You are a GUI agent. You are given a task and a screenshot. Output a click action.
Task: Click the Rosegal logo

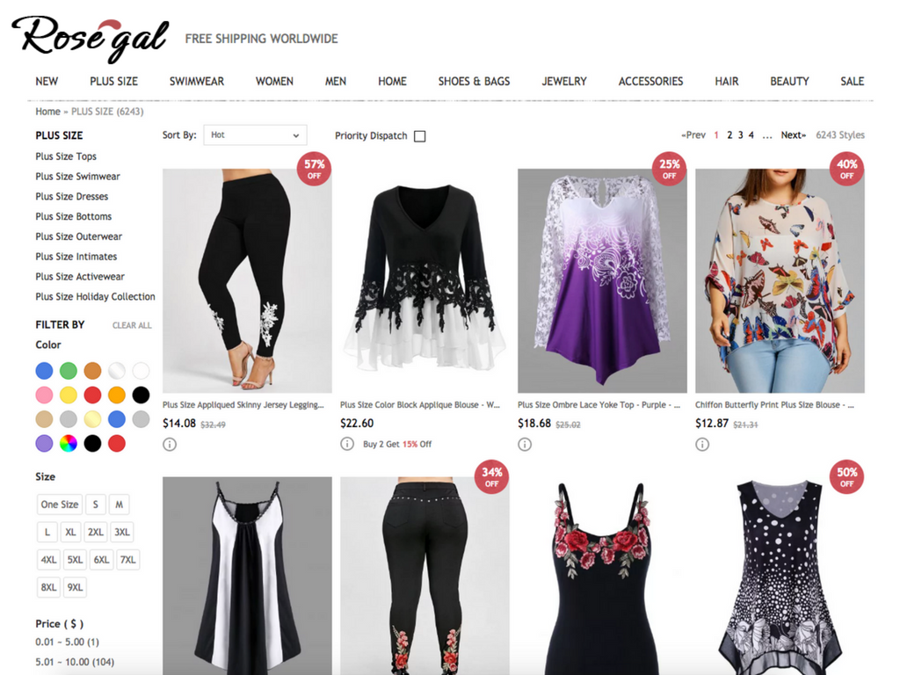pos(91,39)
